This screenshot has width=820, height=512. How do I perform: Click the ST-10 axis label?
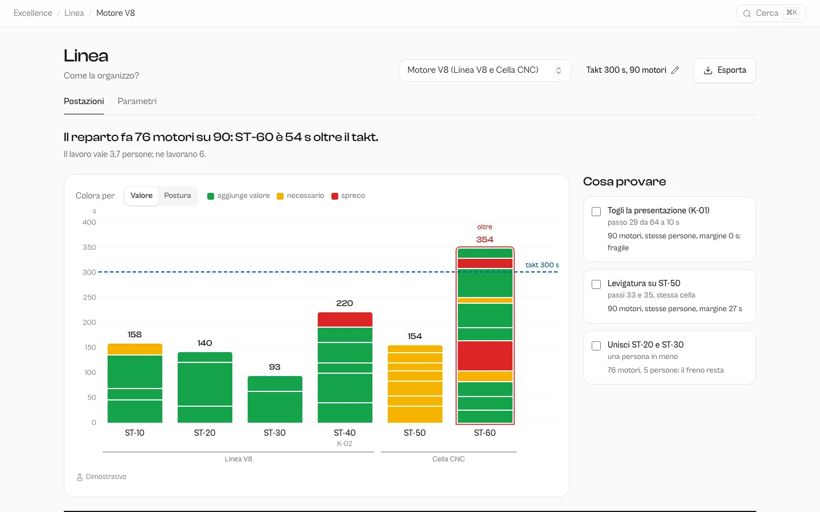point(135,433)
